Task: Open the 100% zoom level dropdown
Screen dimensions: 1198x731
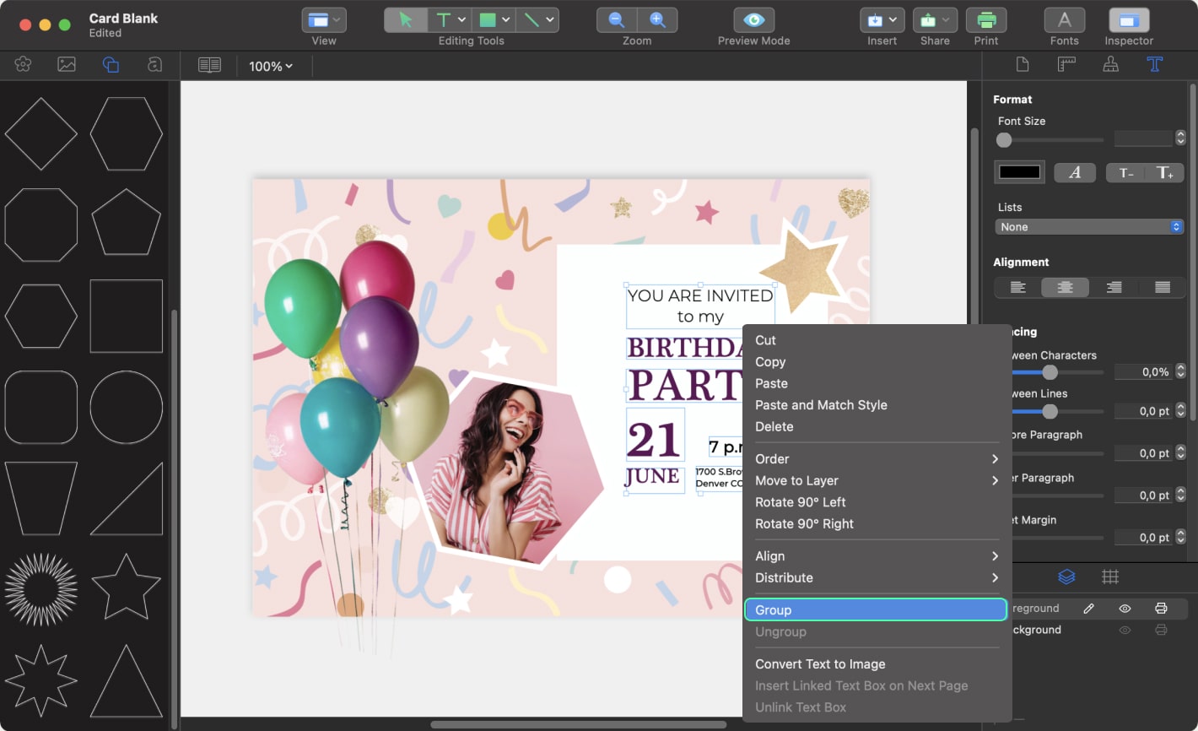Action: point(271,66)
